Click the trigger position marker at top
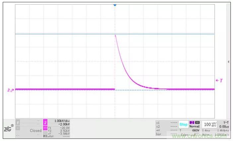The width and height of the screenshot is (233, 141). pos(115,5)
